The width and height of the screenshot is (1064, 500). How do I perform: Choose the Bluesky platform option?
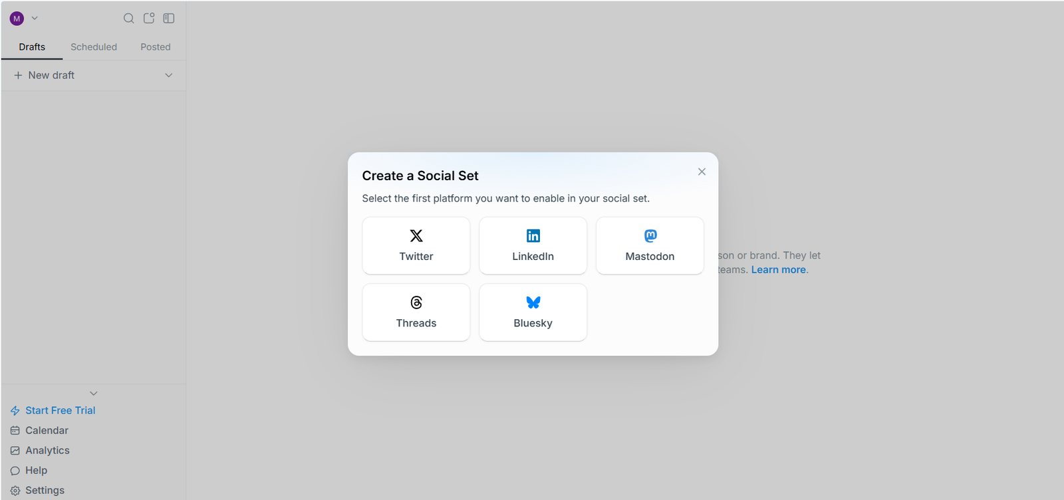click(x=533, y=312)
